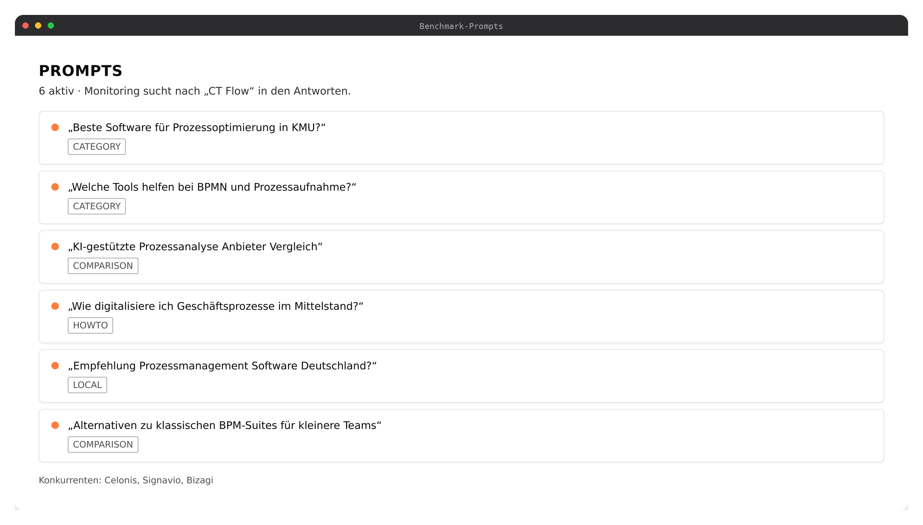
Task: Click the orange dot beside the BPM-Suites alternatives prompt
Action: click(x=55, y=425)
